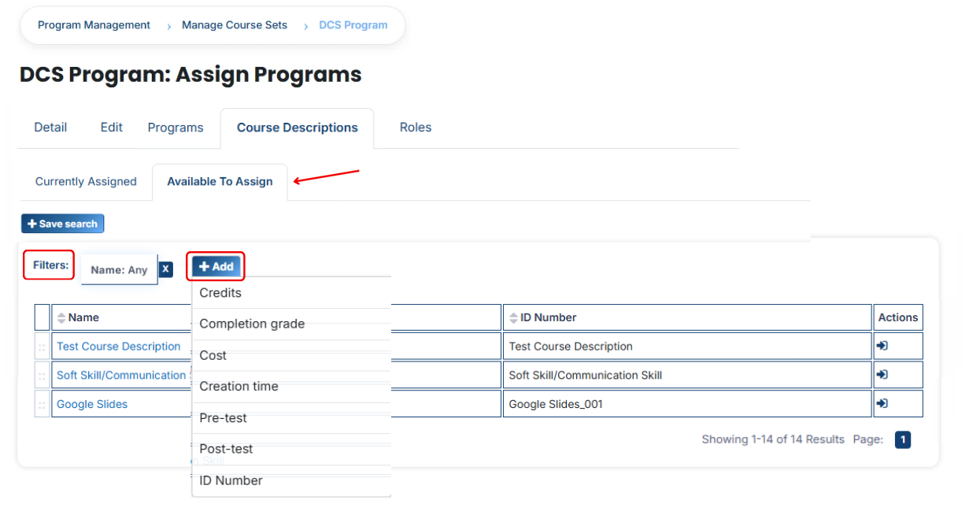Select Post-test filter option
Viewport: 969px width, 515px height.
(x=291, y=449)
